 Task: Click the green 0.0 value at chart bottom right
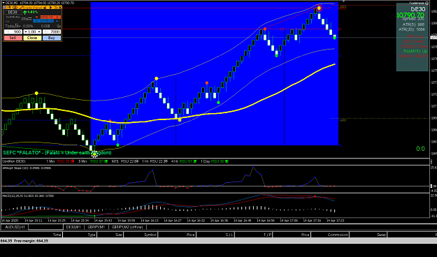click(x=420, y=149)
